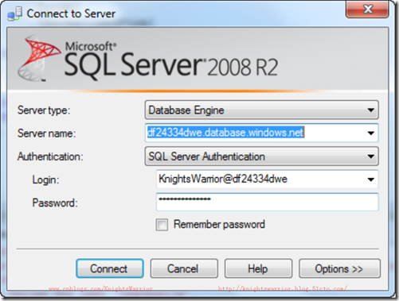Click the red SQL Server logo graphic
399x301 pixels.
(39, 58)
